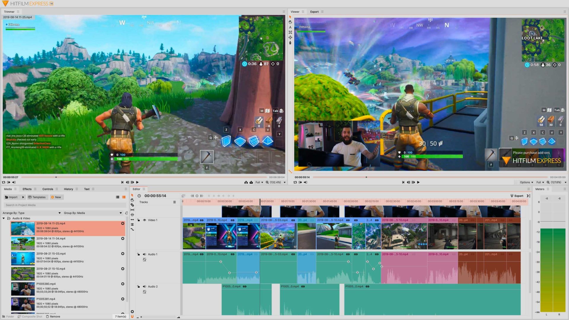This screenshot has height=320, width=569.
Task: Click the arrow select tool in editor
Action: click(x=132, y=195)
